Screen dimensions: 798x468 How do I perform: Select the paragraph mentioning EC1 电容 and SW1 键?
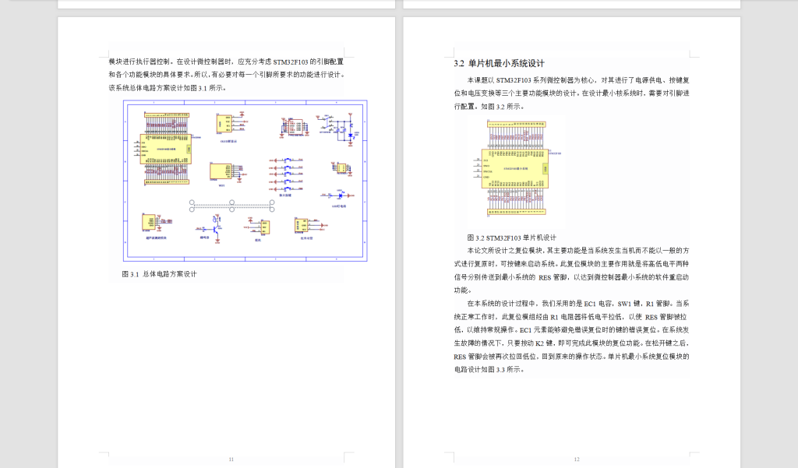600,304
